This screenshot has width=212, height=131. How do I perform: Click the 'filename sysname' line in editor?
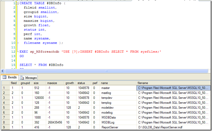pyautogui.click(x=43, y=43)
